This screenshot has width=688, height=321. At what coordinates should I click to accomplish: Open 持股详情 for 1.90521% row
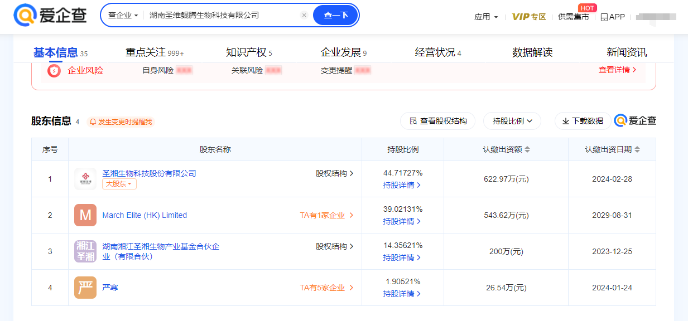(x=402, y=294)
